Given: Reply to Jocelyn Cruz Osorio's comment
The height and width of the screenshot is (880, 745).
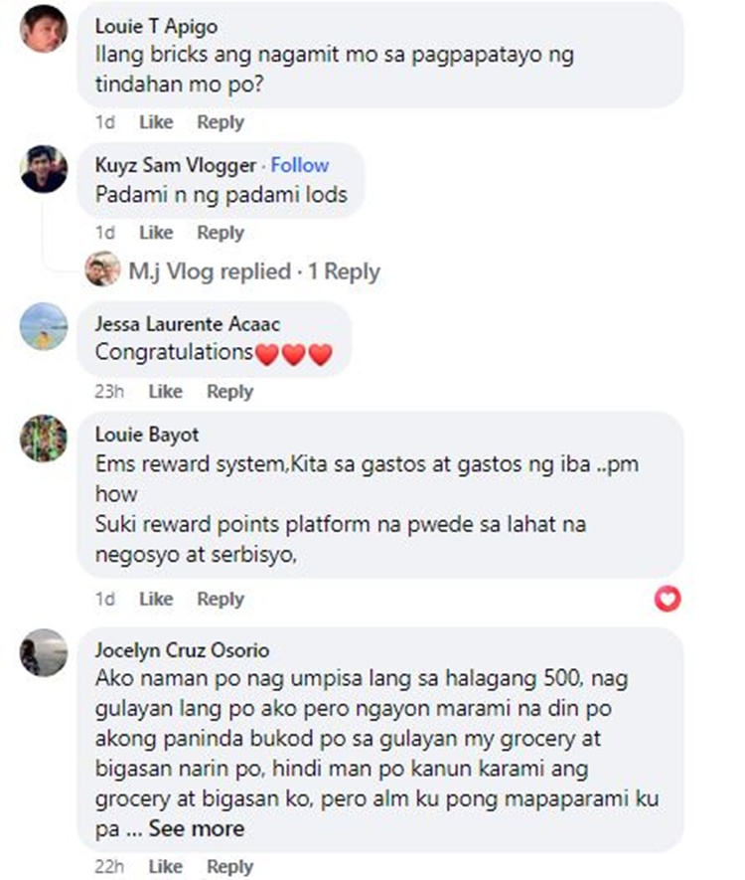Looking at the screenshot, I should click(x=229, y=866).
